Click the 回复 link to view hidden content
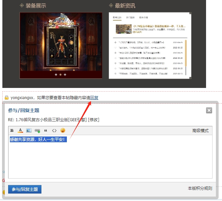 [94, 98]
